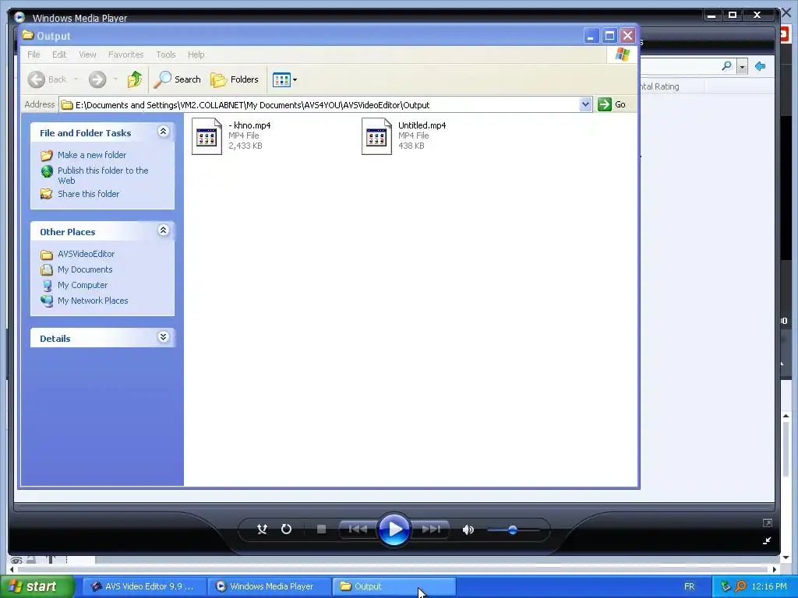798x598 pixels.
Task: Open the File menu
Action: click(34, 55)
